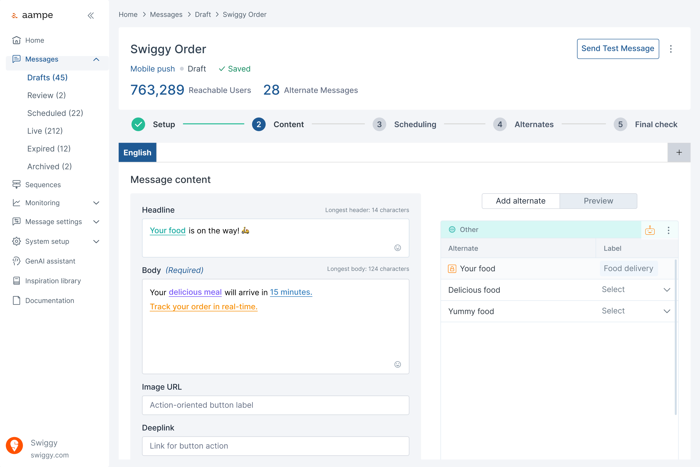Select the Yummy food alternate row
The width and height of the screenshot is (700, 467).
tap(558, 311)
